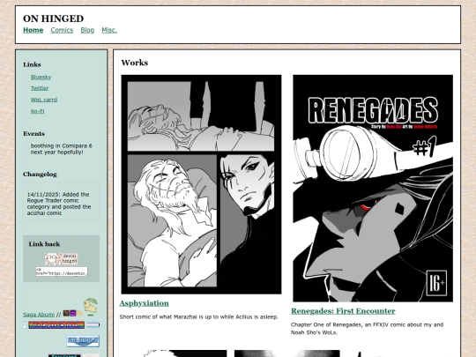476x357 pixels.
Task: Click the Renegades #1 cover image
Action: coord(373,189)
